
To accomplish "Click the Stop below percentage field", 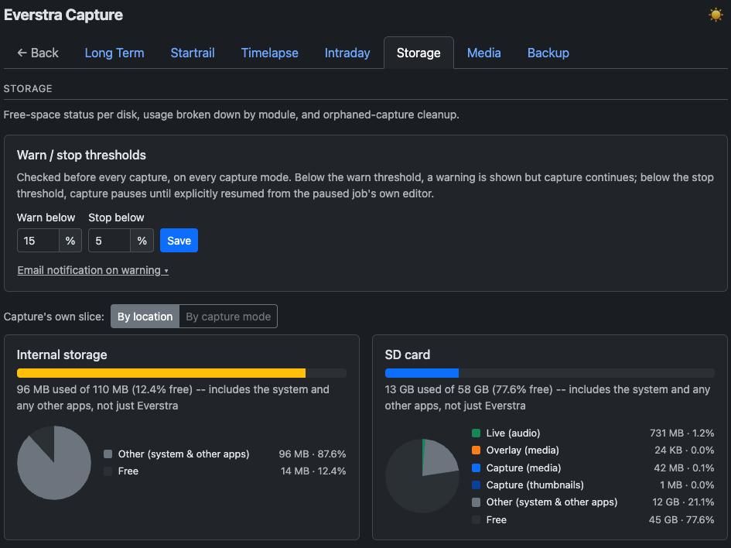I will [x=110, y=241].
